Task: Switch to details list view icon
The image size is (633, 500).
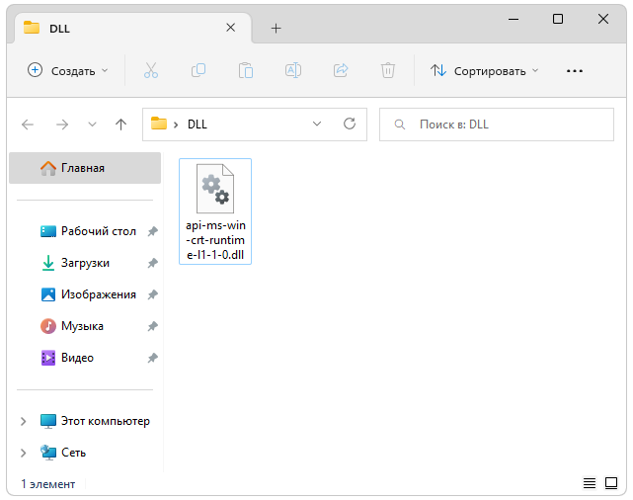Action: coord(590,482)
